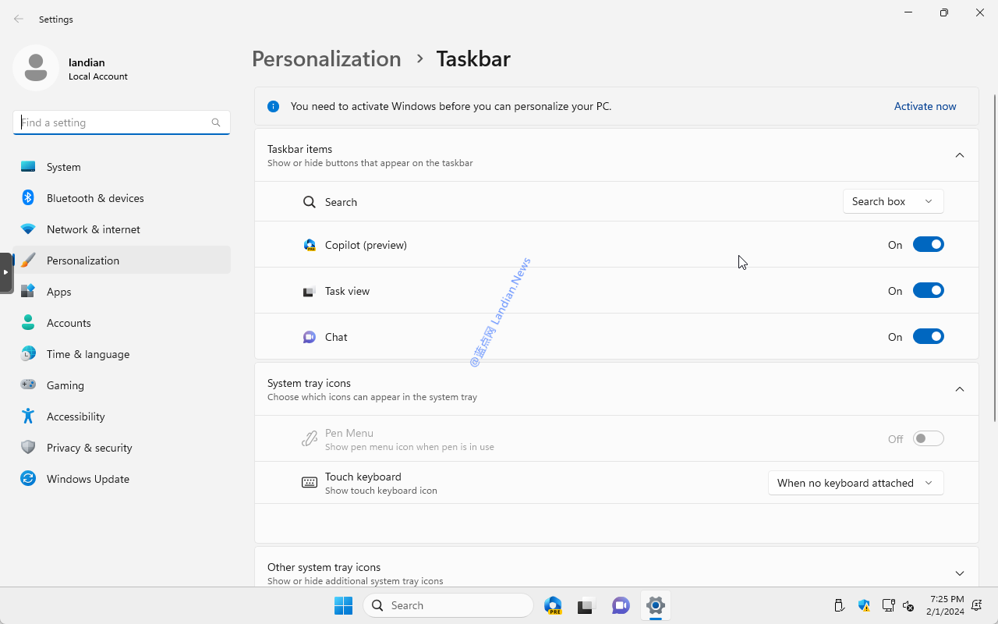Viewport: 998px width, 624px height.
Task: Click the side panel expand arrow tab
Action: pyautogui.click(x=5, y=272)
